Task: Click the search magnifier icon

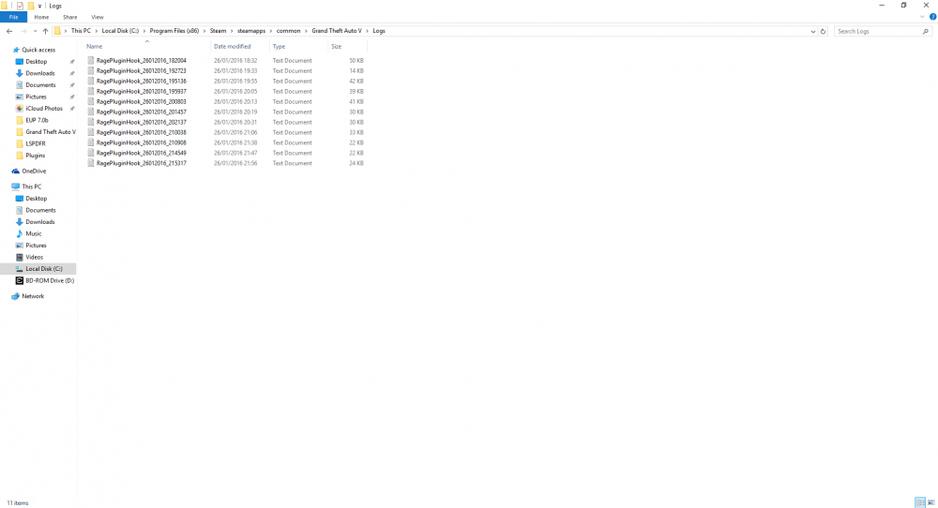Action: [x=926, y=31]
